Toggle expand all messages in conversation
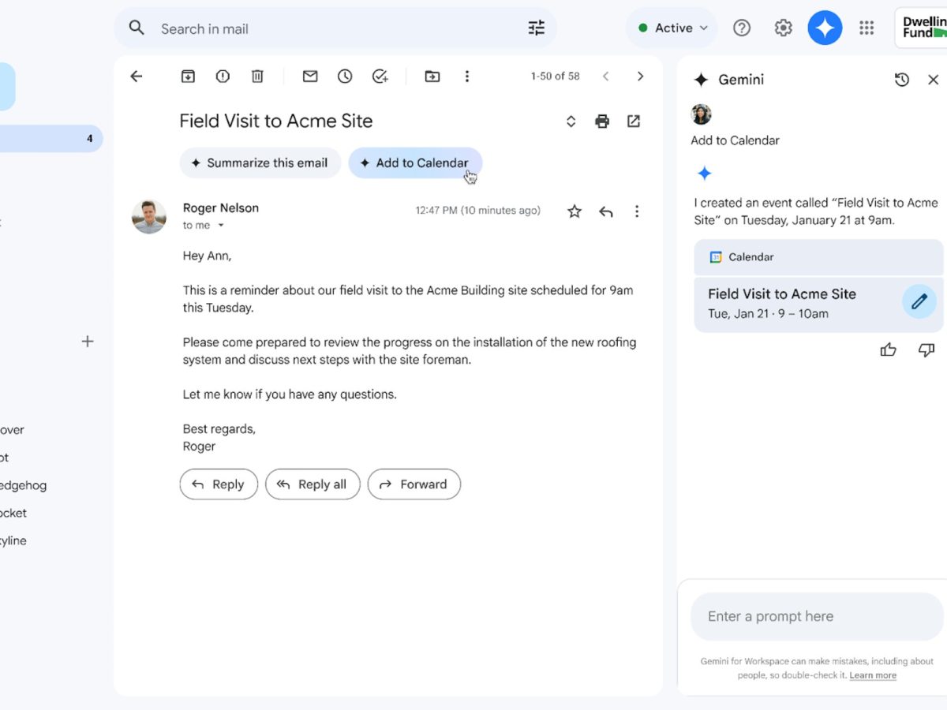This screenshot has width=947, height=710. pos(571,121)
